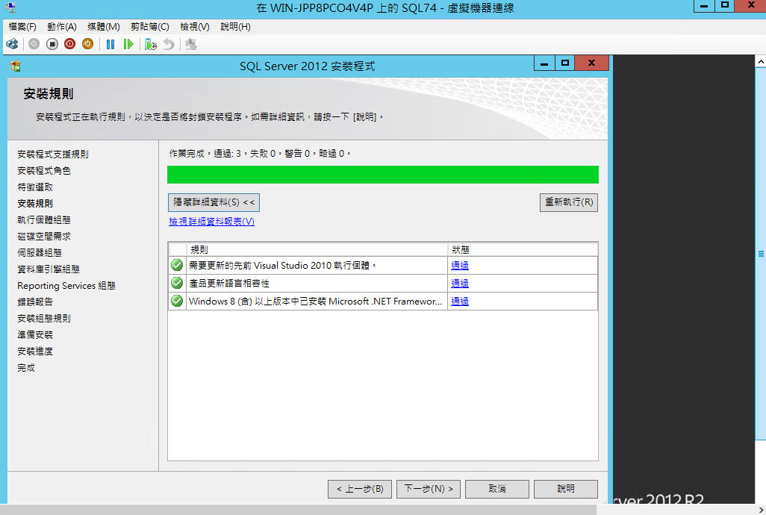Click the enhanced session toolbar icon
This screenshot has width=766, height=515.
click(x=191, y=45)
